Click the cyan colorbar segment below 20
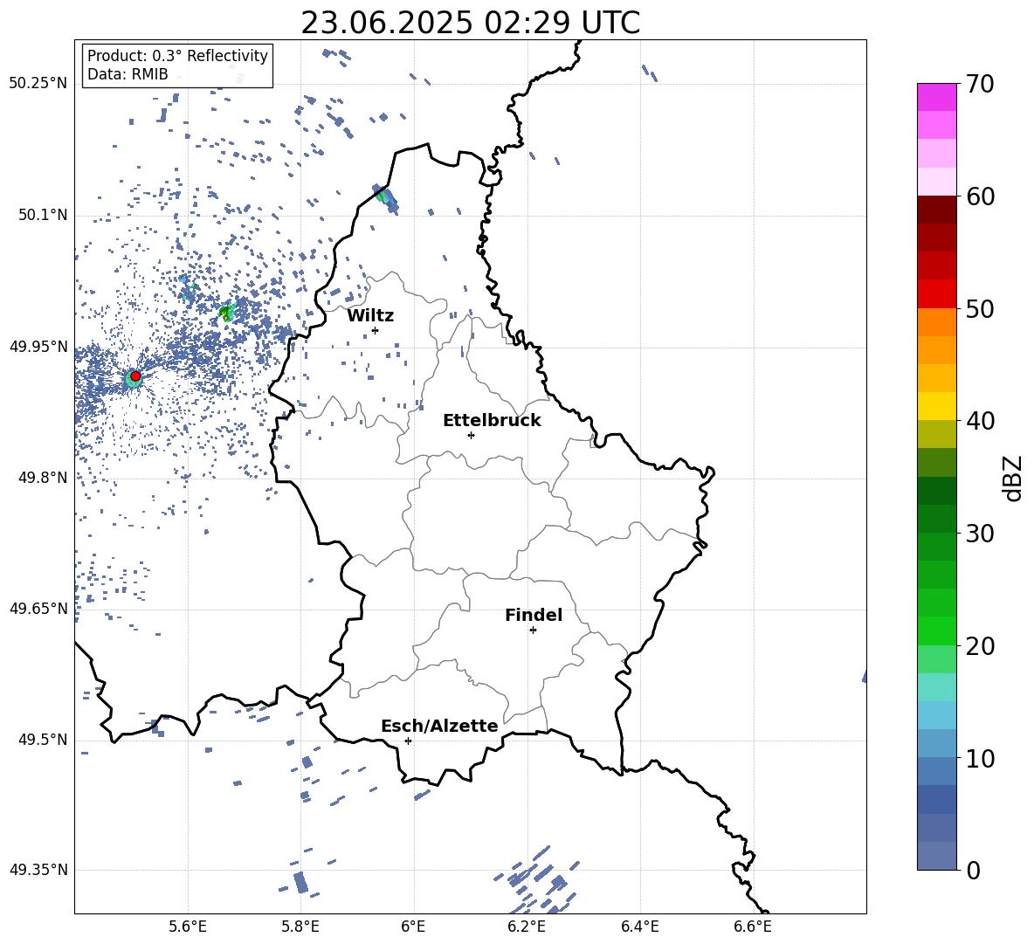 (x=936, y=687)
